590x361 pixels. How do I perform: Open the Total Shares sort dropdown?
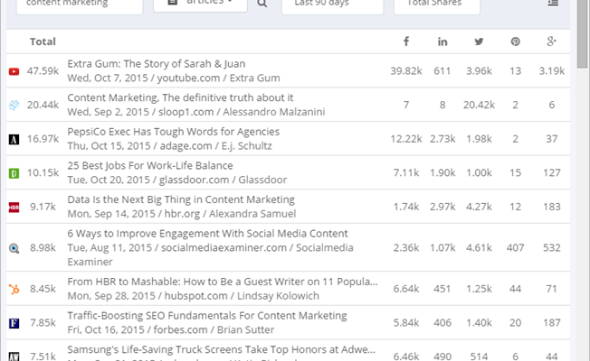(437, 5)
